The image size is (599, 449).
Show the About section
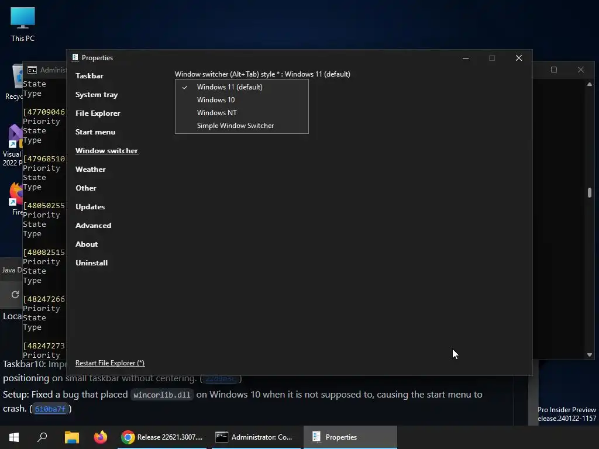click(87, 244)
